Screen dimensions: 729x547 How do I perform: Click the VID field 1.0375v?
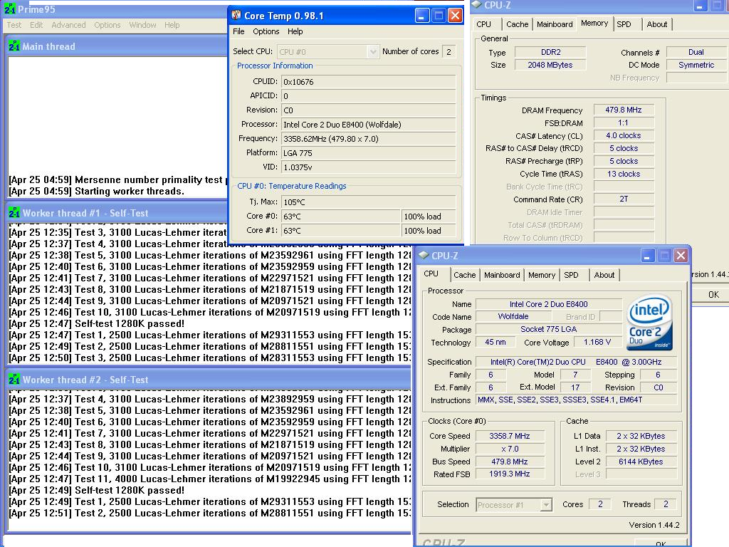click(368, 167)
